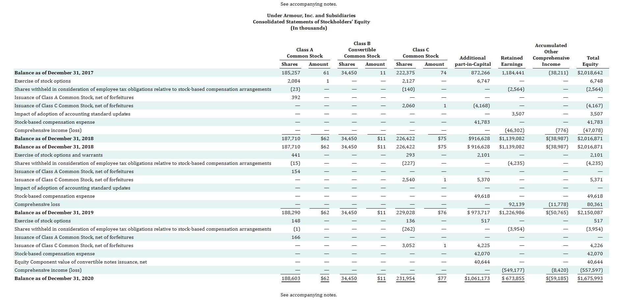The height and width of the screenshot is (302, 621).
Task: Select Class C shares value "222,375"
Action: coord(405,73)
